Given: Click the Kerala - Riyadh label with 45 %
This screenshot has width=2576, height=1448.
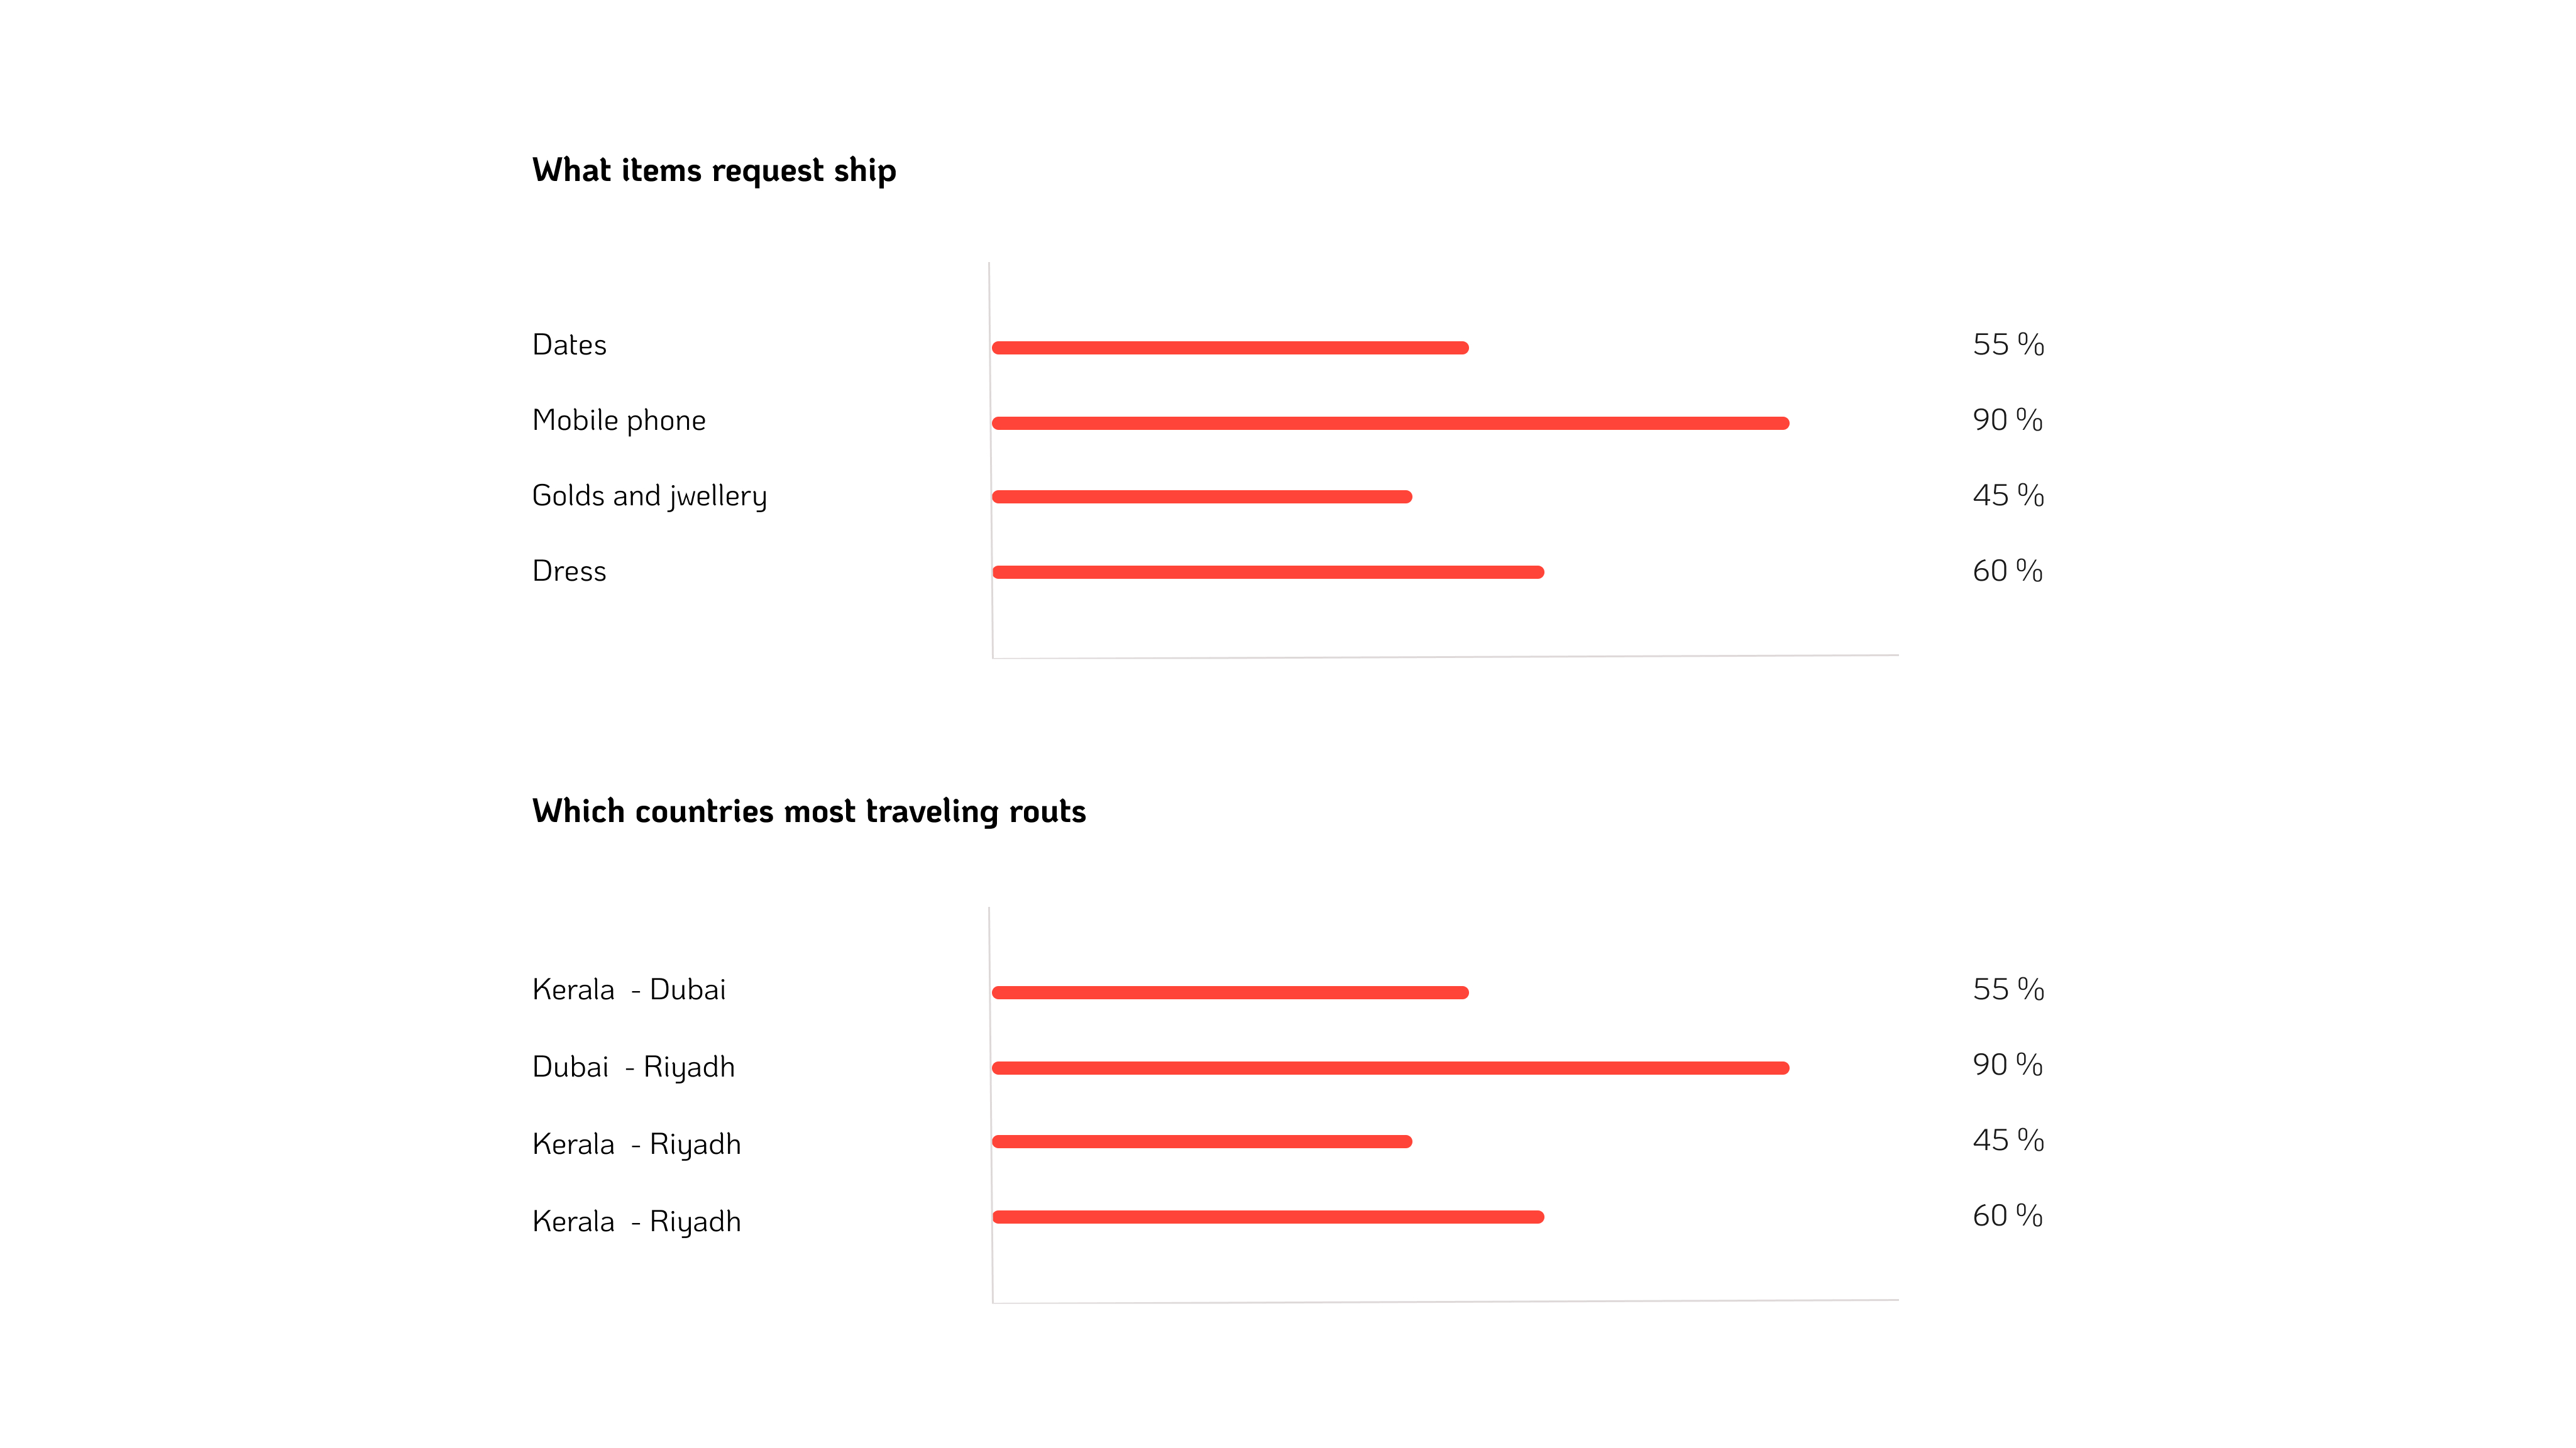Looking at the screenshot, I should pyautogui.click(x=636, y=1144).
